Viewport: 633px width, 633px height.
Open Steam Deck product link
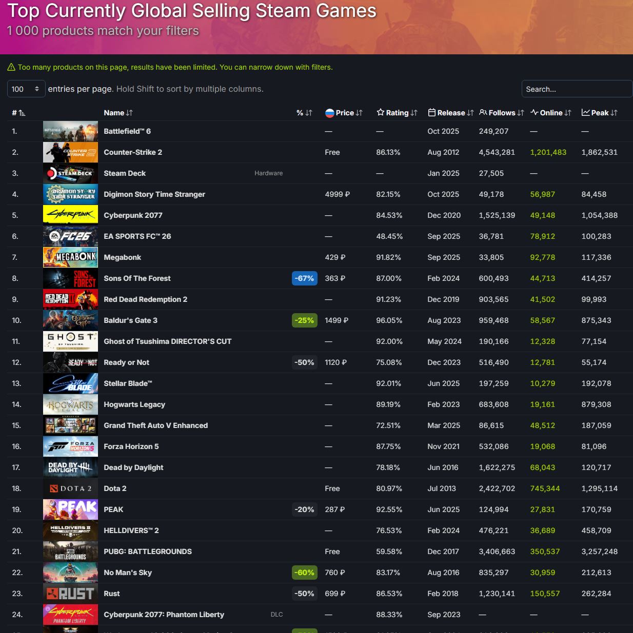[x=125, y=173]
